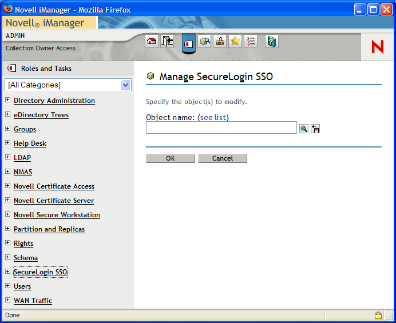Expand the WAN Traffic role
The width and height of the screenshot is (396, 323).
tap(8, 300)
